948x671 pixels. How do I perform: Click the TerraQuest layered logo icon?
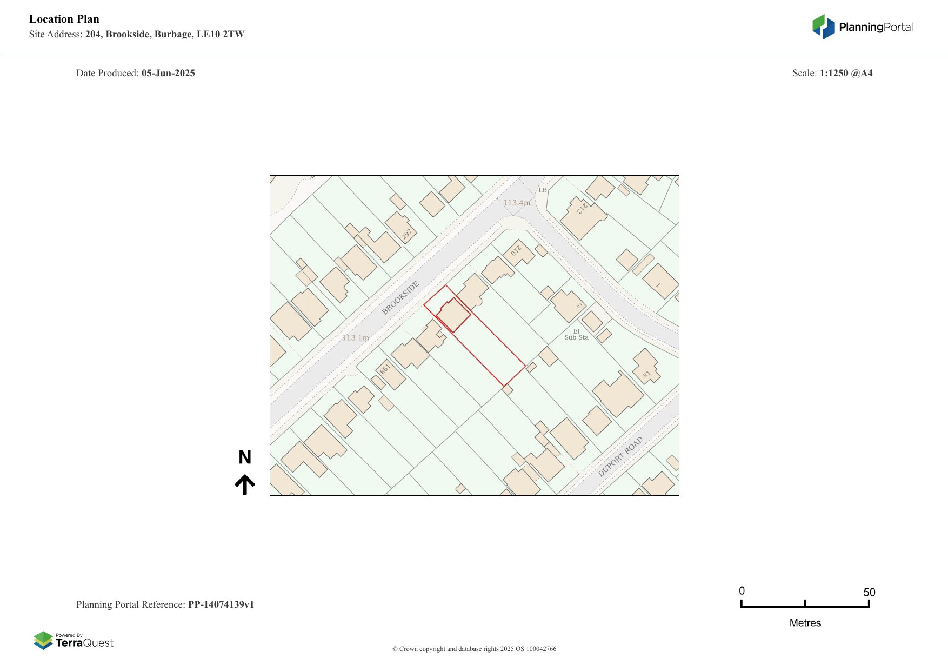pyautogui.click(x=43, y=640)
